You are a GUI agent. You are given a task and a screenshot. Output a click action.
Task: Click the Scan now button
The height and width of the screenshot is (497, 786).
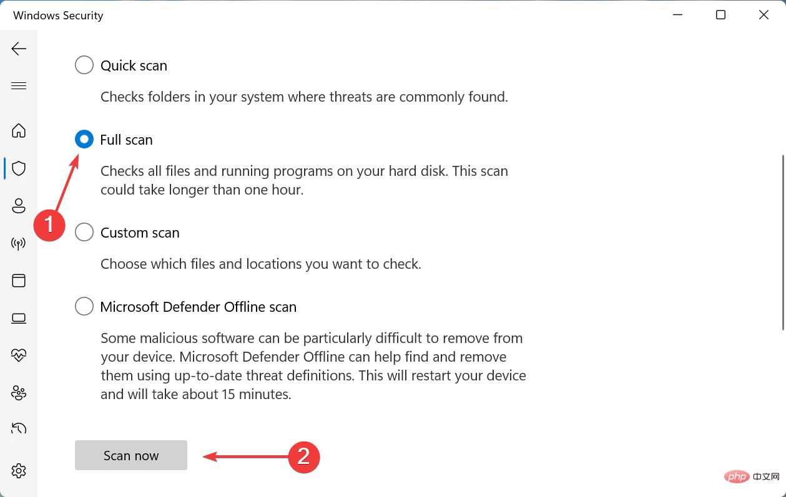tap(130, 455)
